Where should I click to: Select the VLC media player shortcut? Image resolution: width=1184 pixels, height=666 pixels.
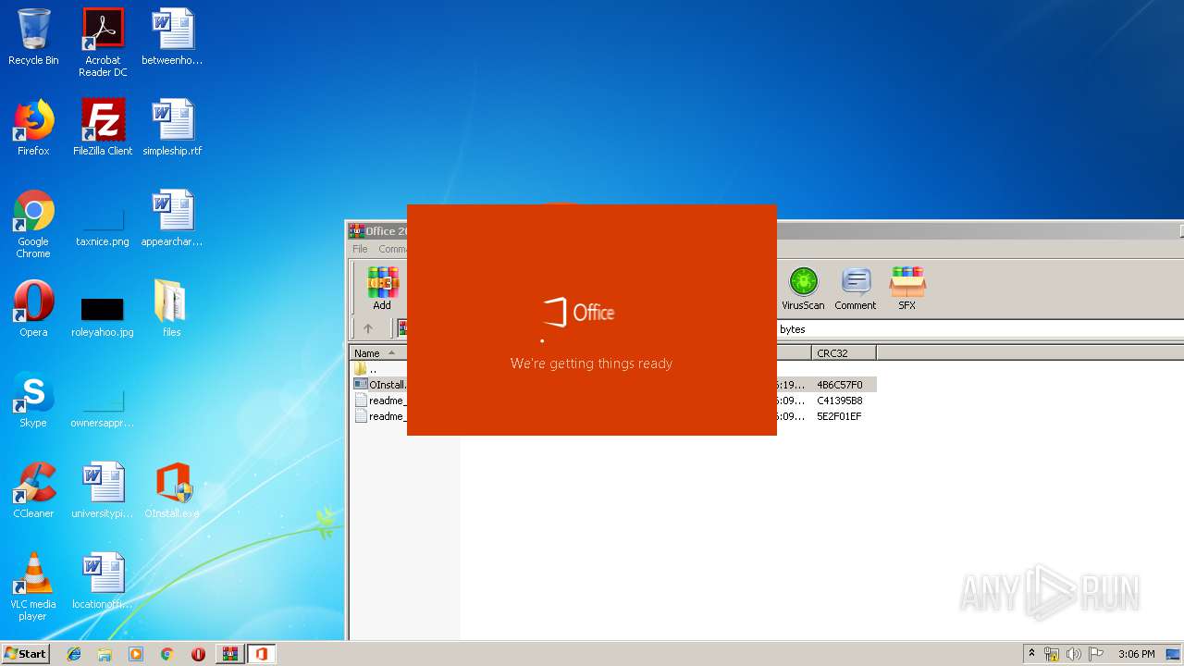click(x=33, y=586)
